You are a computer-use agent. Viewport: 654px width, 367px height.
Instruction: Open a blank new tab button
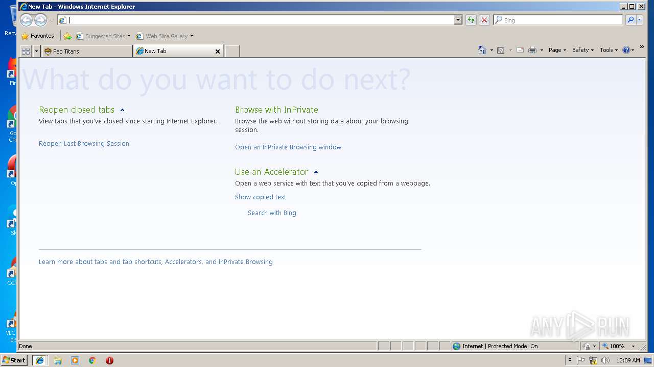tap(232, 51)
